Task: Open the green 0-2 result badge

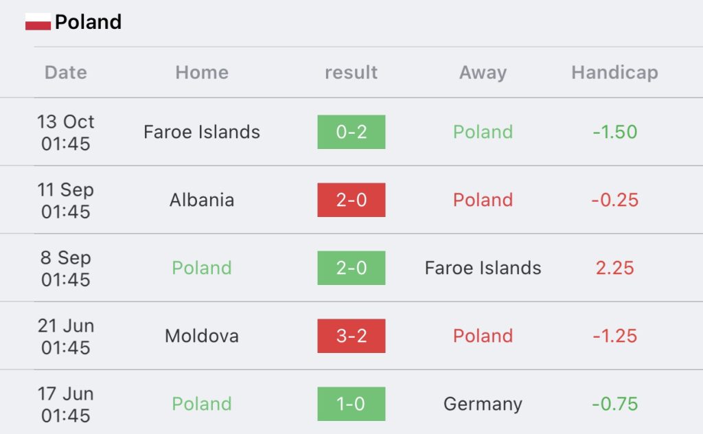Action: coord(351,132)
